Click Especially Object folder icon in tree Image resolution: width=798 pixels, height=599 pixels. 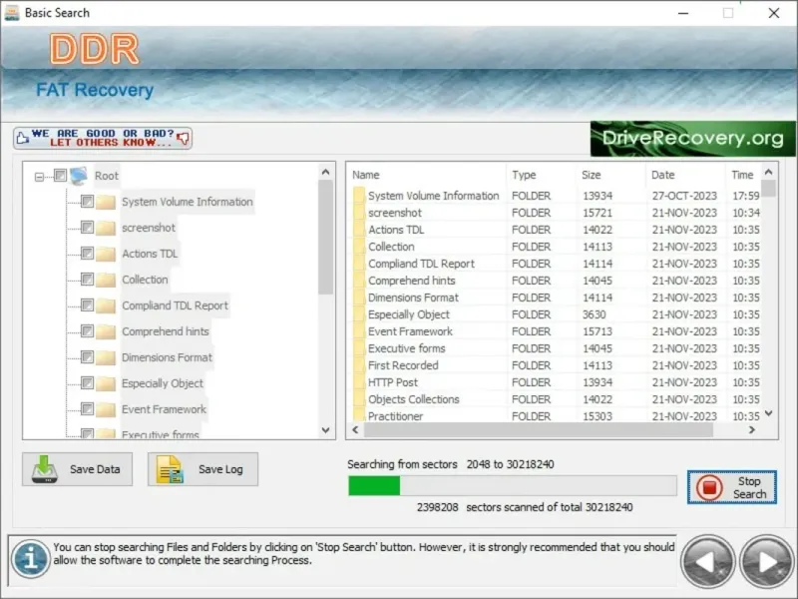106,383
